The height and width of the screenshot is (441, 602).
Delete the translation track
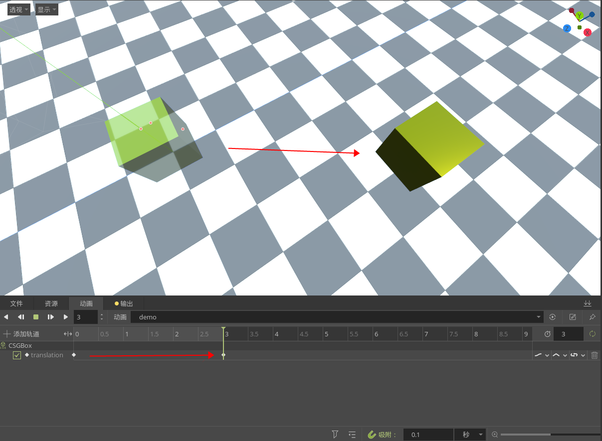click(x=595, y=355)
